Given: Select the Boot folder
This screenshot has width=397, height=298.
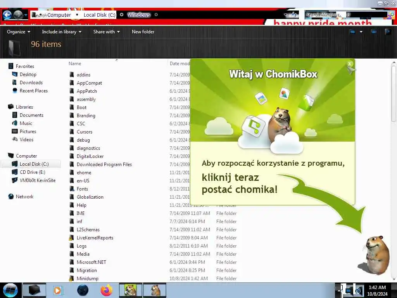Looking at the screenshot, I should coord(81,107).
